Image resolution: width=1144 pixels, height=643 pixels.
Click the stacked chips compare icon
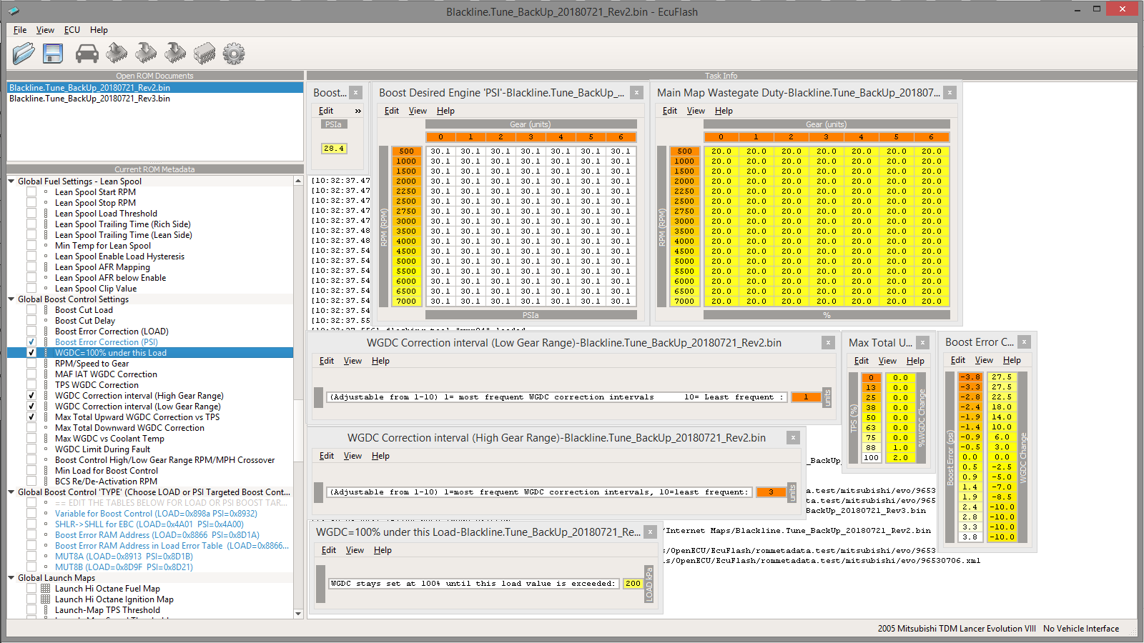(x=204, y=54)
